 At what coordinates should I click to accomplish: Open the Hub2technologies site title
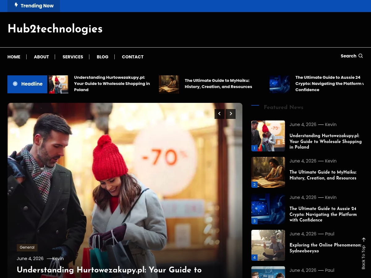coord(55,29)
